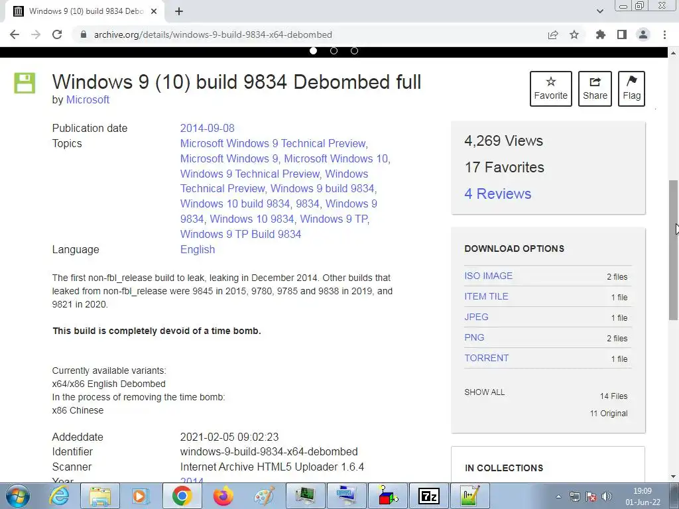Launch Firefox from the taskbar

point(223,496)
